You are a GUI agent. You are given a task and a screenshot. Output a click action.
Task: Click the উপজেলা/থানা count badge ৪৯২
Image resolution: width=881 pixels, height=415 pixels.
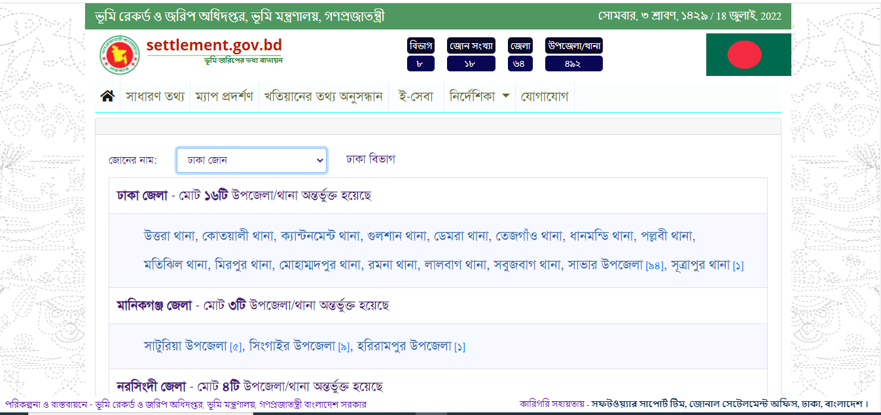pyautogui.click(x=573, y=63)
